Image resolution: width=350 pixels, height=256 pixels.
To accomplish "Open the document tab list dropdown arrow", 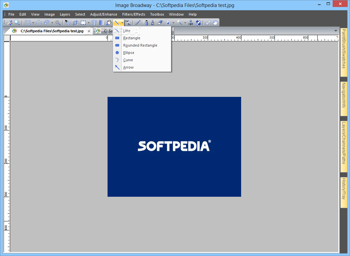I will (336, 31).
